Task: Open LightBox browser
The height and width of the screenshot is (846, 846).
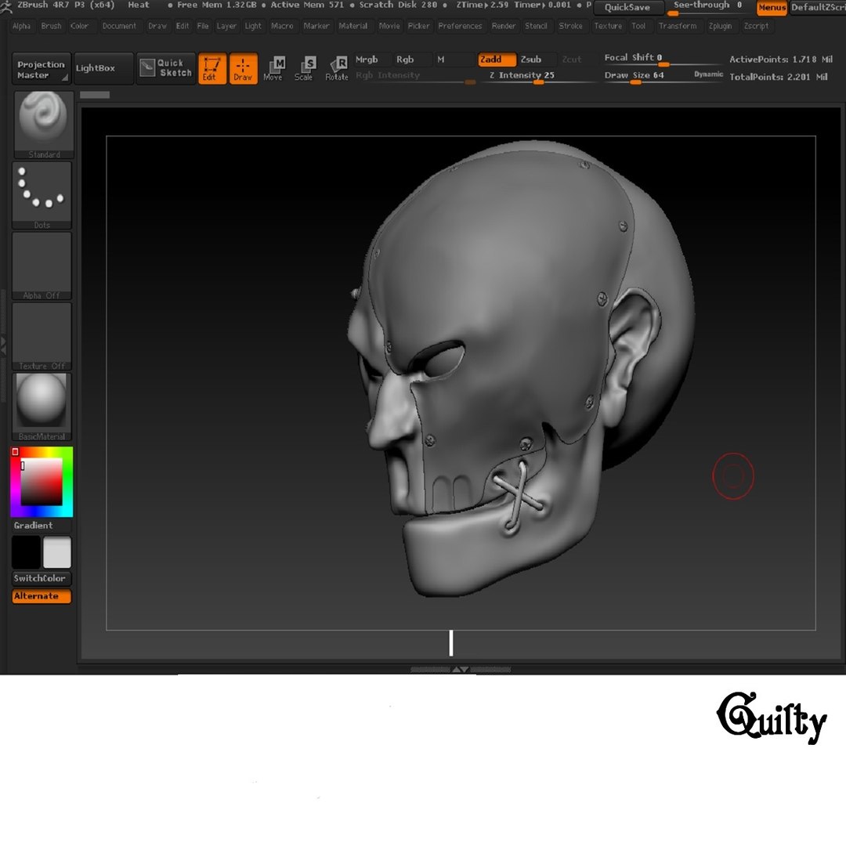Action: tap(103, 68)
